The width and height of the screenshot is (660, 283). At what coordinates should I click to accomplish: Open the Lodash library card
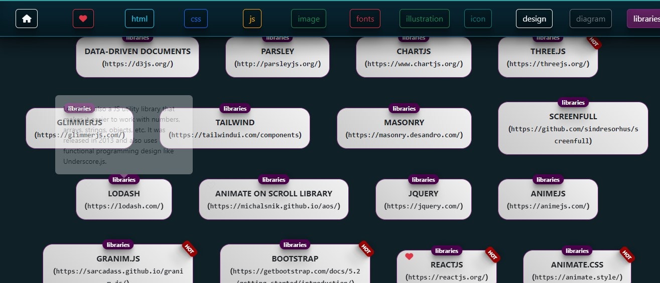point(124,199)
